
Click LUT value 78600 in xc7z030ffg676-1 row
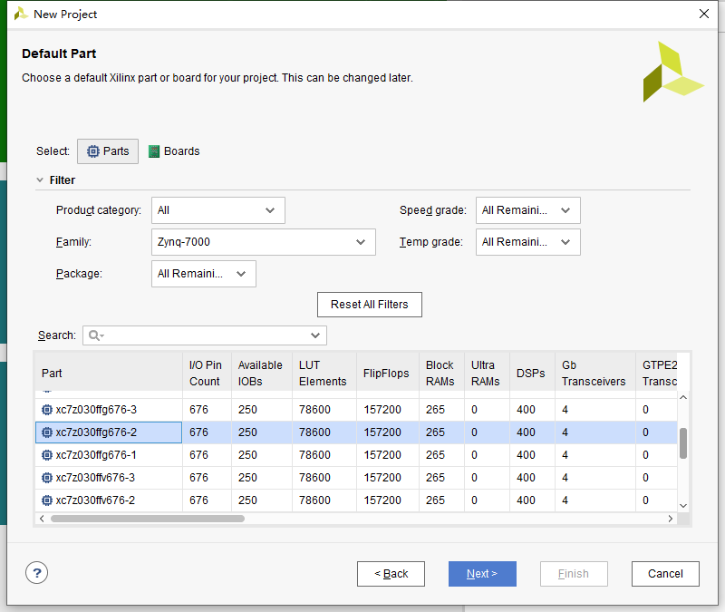coord(314,455)
